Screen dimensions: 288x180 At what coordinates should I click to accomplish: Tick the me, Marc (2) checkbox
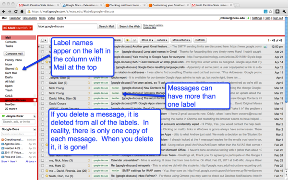(x=42, y=166)
